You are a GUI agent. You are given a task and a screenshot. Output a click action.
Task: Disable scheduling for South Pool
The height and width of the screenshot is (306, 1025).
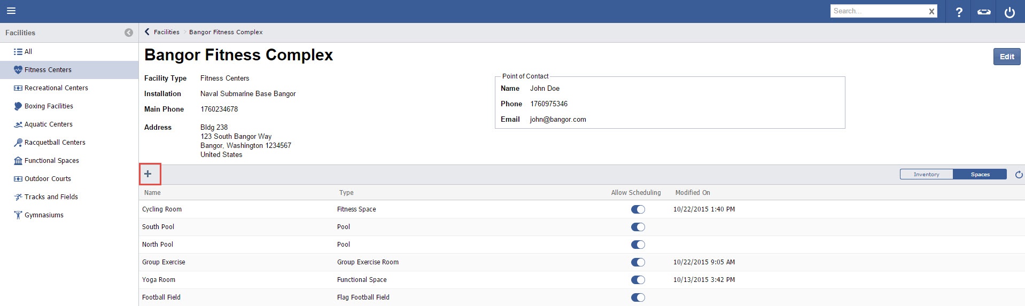pyautogui.click(x=638, y=227)
